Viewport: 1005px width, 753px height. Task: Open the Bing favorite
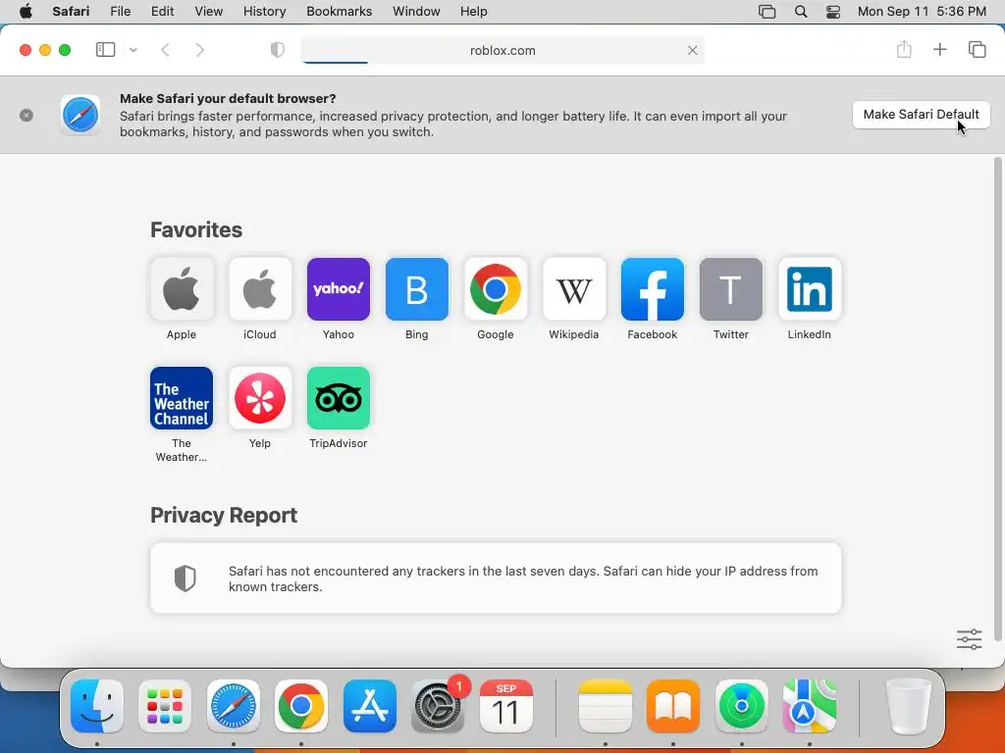416,289
